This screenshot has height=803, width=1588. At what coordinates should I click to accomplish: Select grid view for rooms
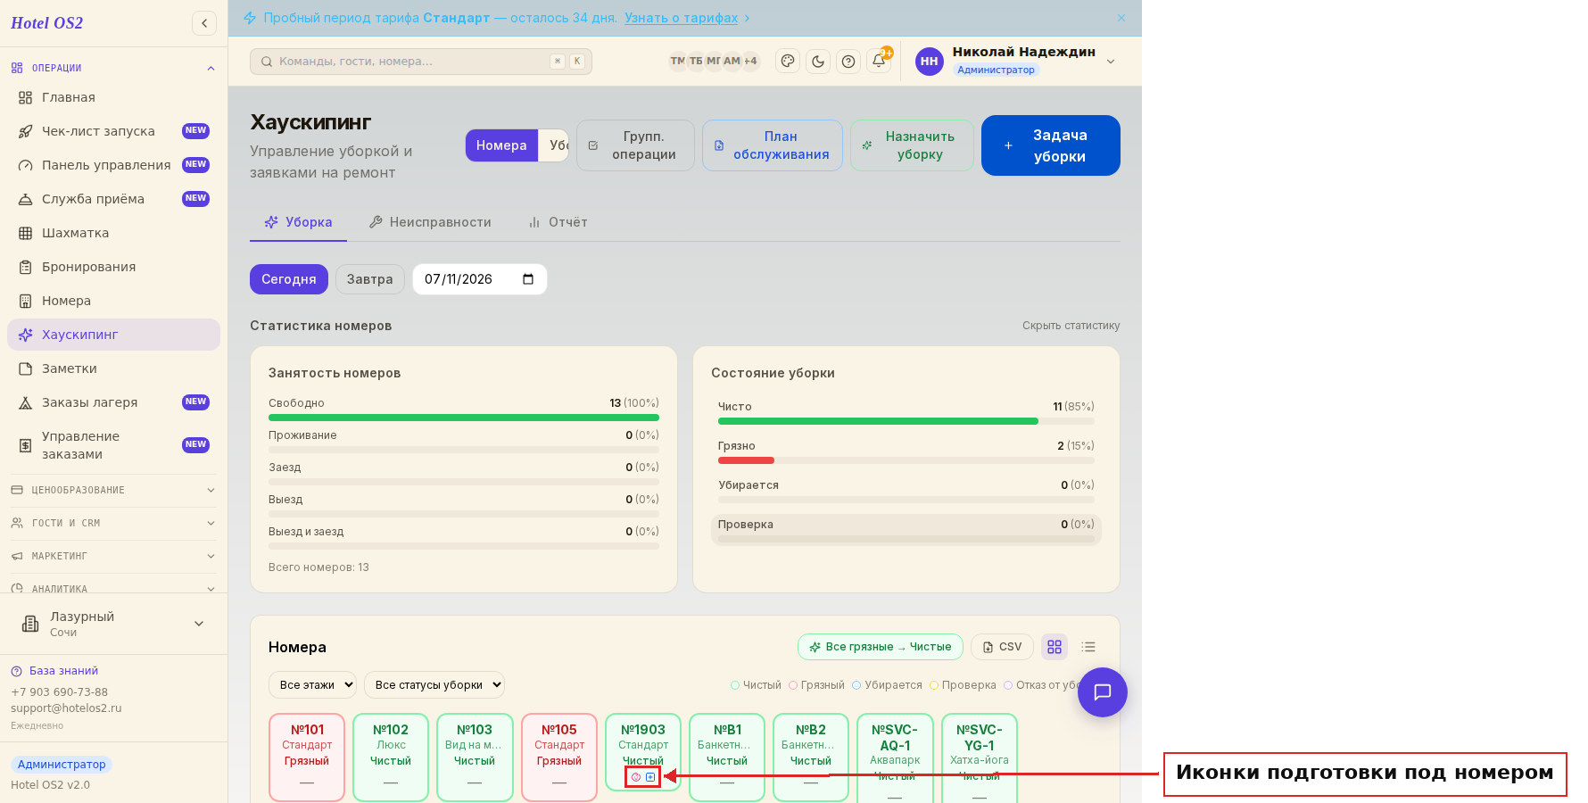point(1055,647)
